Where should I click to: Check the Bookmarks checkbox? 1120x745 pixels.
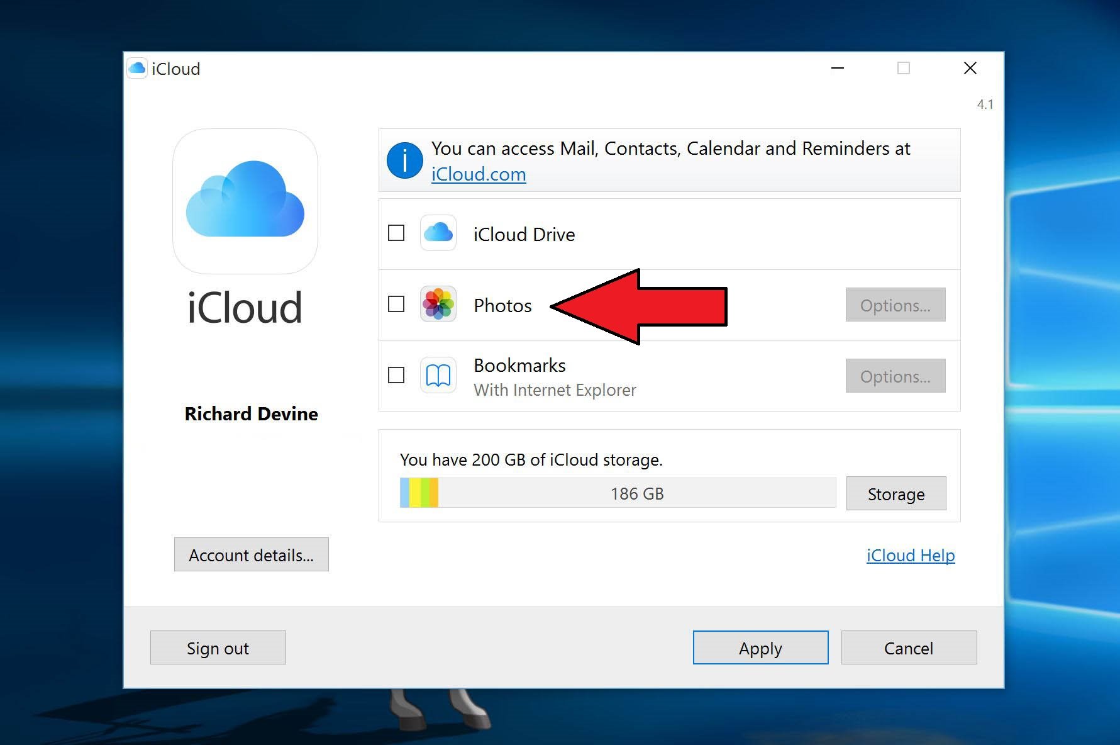click(x=396, y=375)
